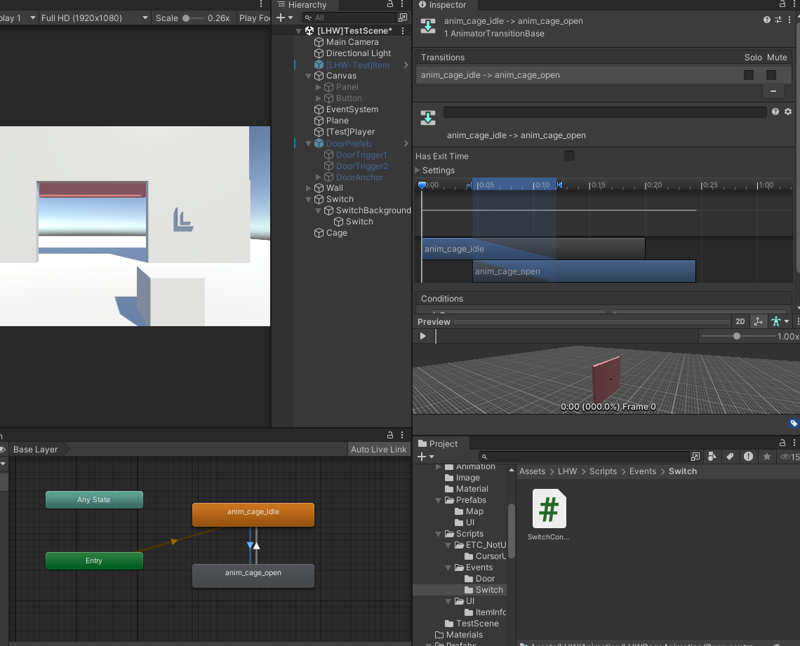This screenshot has width=800, height=646.
Task: Show favorites star in Project toolbar
Action: (x=767, y=457)
